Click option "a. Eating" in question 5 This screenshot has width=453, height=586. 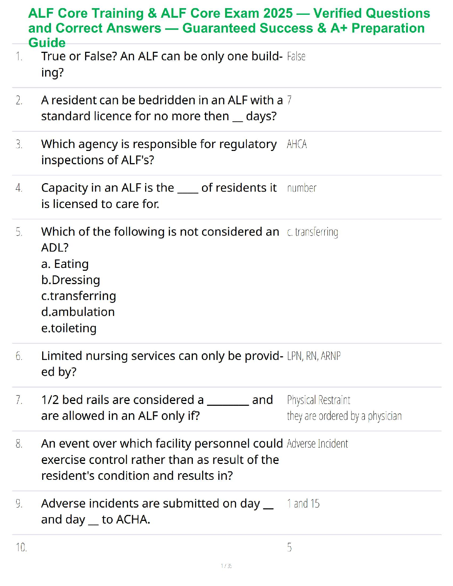[x=65, y=264]
